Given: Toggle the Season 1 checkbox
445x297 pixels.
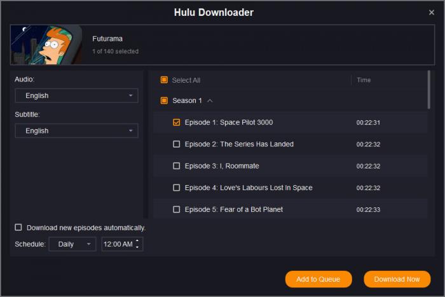Looking at the screenshot, I should click(164, 100).
